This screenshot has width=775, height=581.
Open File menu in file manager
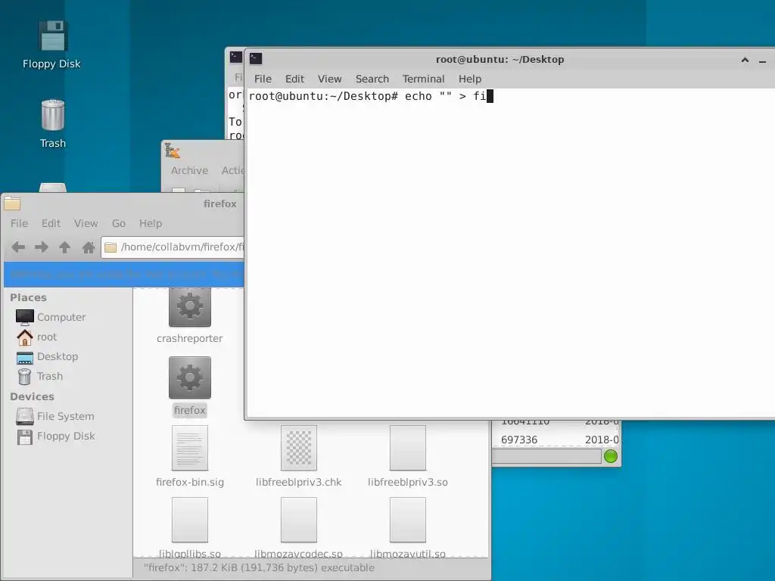click(x=19, y=223)
